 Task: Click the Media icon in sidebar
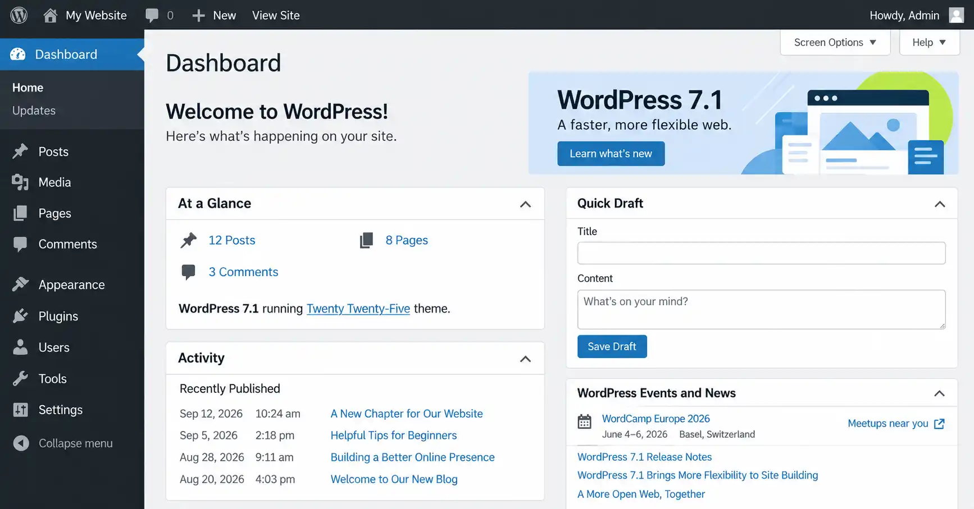20,182
